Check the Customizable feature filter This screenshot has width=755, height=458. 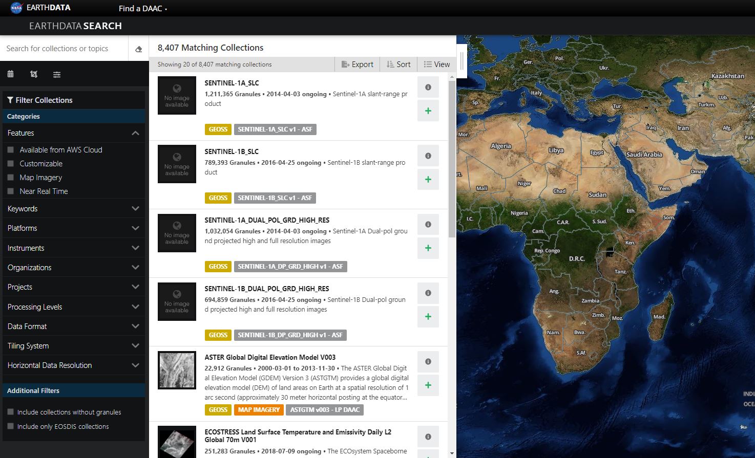click(10, 164)
